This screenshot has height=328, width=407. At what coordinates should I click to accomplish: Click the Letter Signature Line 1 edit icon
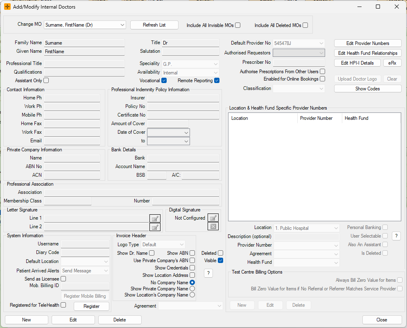155,218
